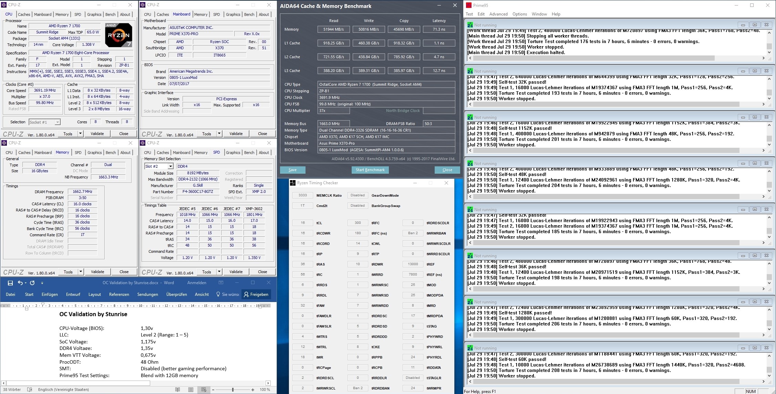The image size is (776, 394).
Task: Open the Advanced menu in Prime95
Action: point(498,14)
